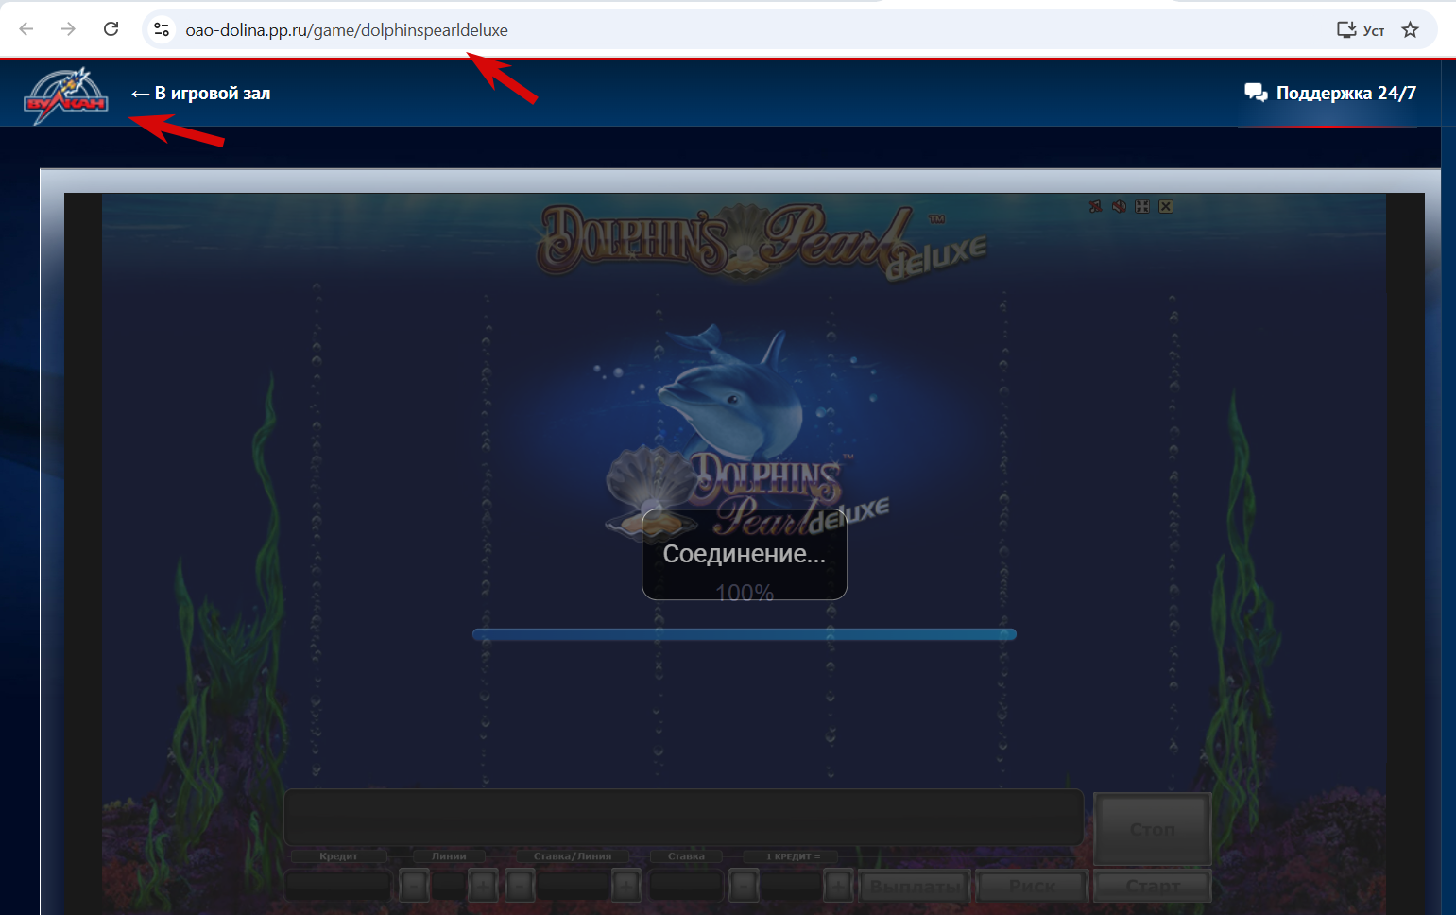Viewport: 1456px width, 915px height.
Task: Click the Dolphin's Pearl deluxe title logo
Action: (x=763, y=243)
